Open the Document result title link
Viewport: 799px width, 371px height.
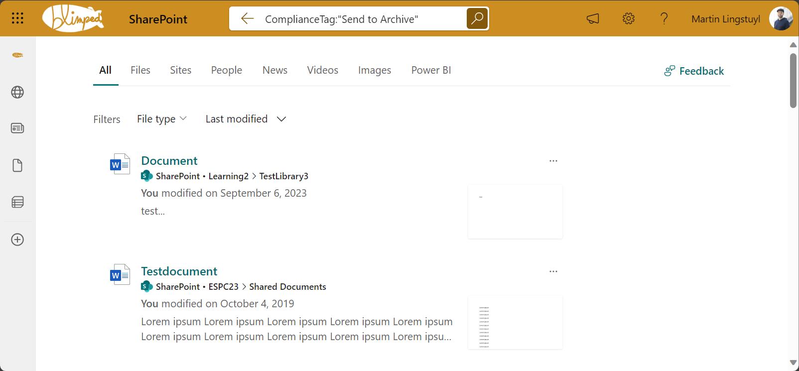coord(169,161)
